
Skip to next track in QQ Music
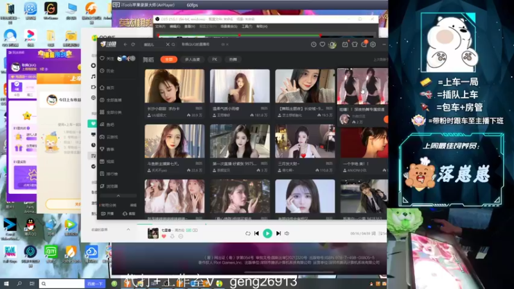(x=278, y=233)
